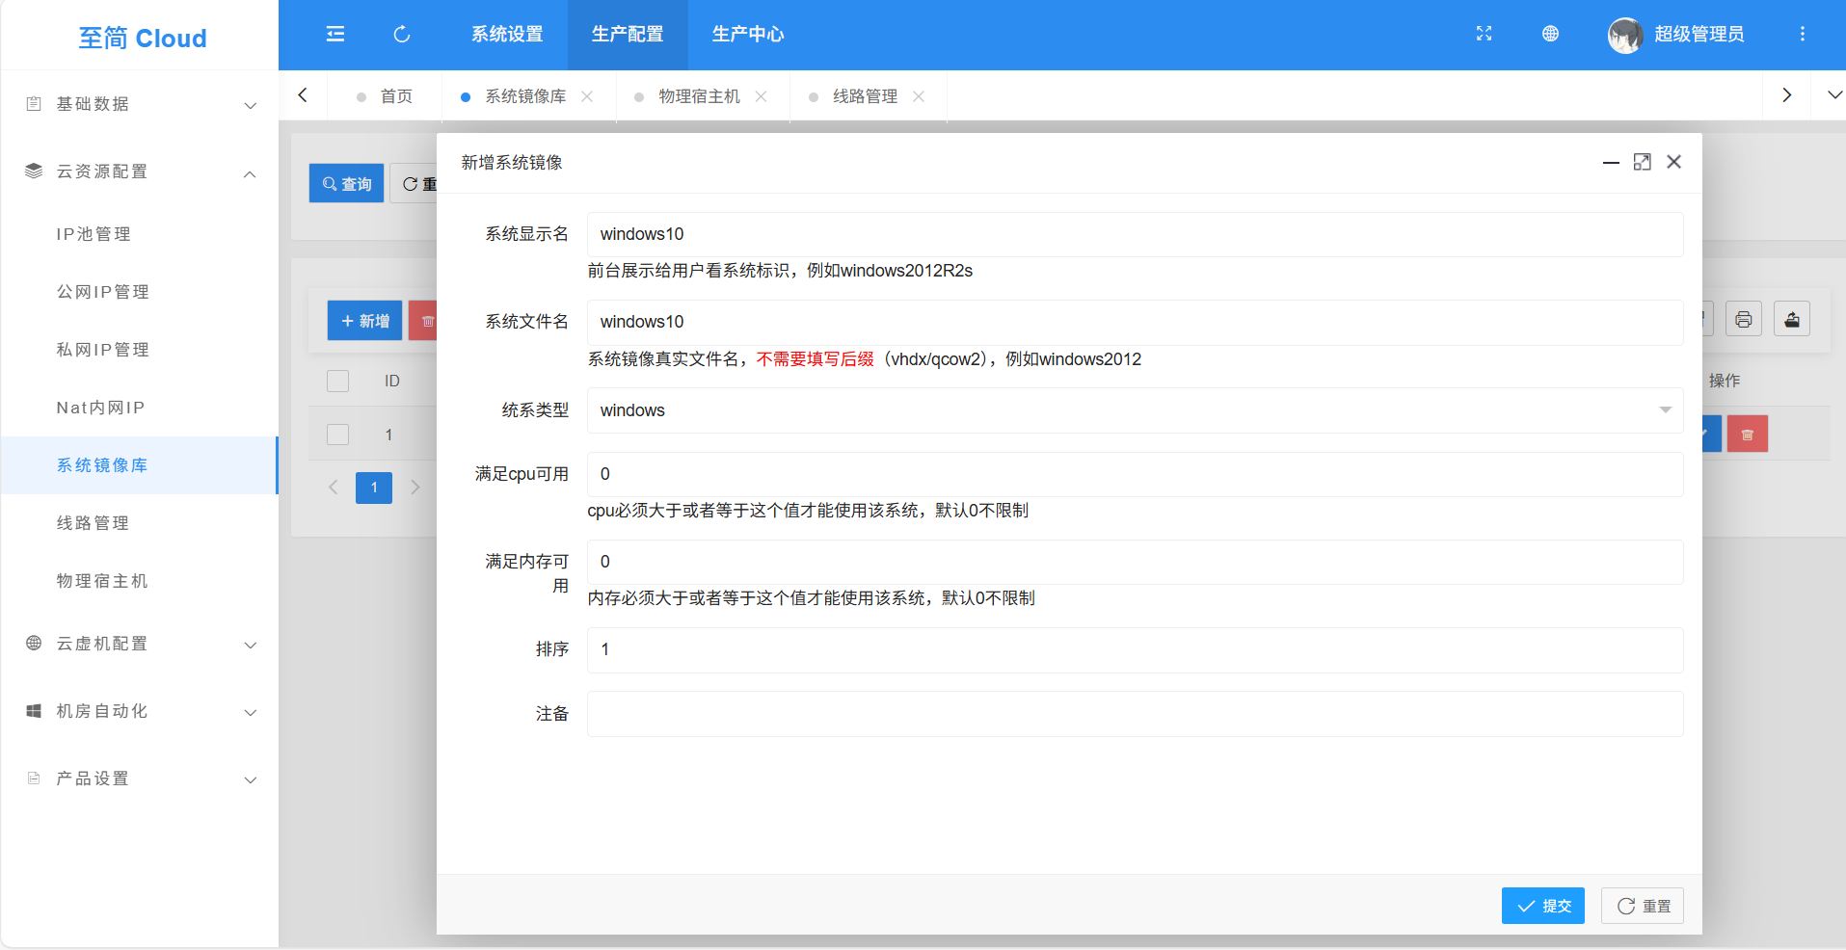The height and width of the screenshot is (950, 1846).
Task: Expand the 机房自动化 sidebar section
Action: pos(141,711)
